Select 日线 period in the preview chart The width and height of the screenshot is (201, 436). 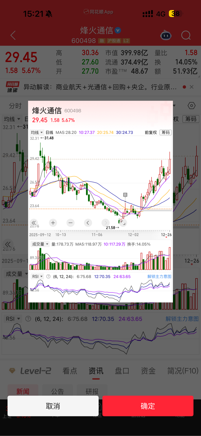point(49,133)
